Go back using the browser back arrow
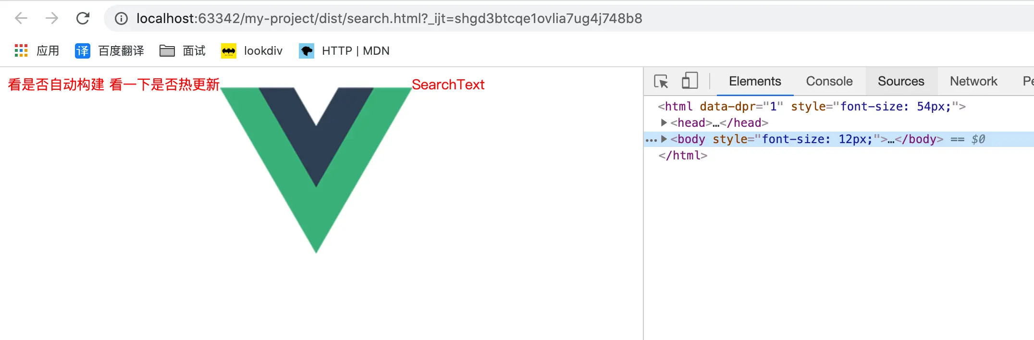1034x340 pixels. coord(21,18)
